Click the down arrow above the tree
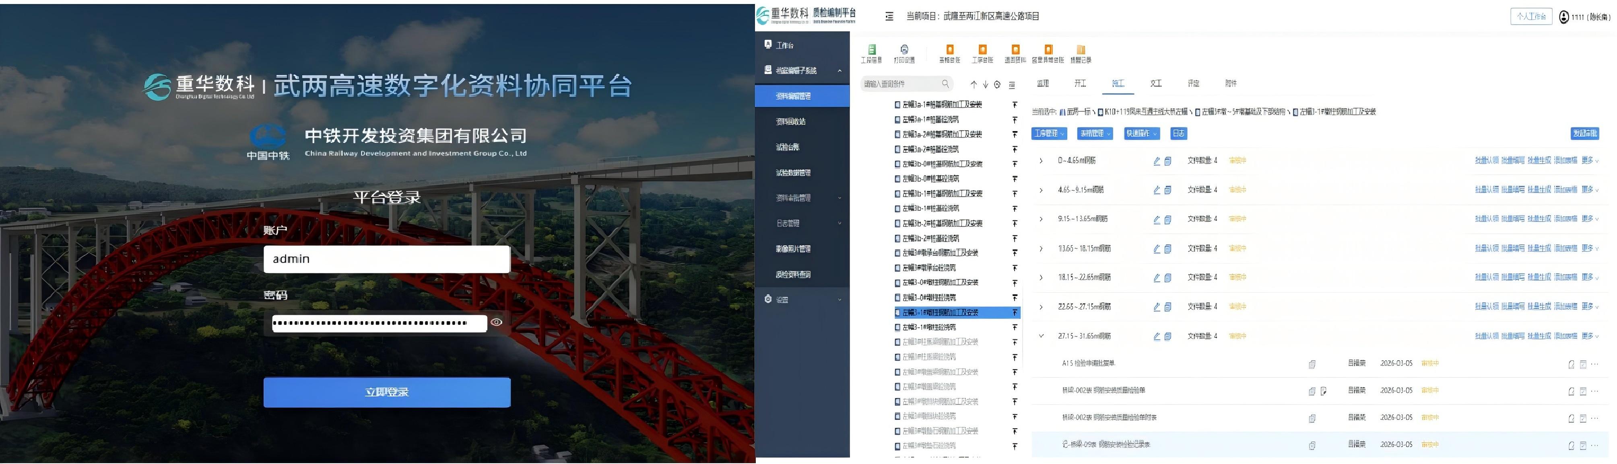1617x464 pixels. tap(986, 85)
